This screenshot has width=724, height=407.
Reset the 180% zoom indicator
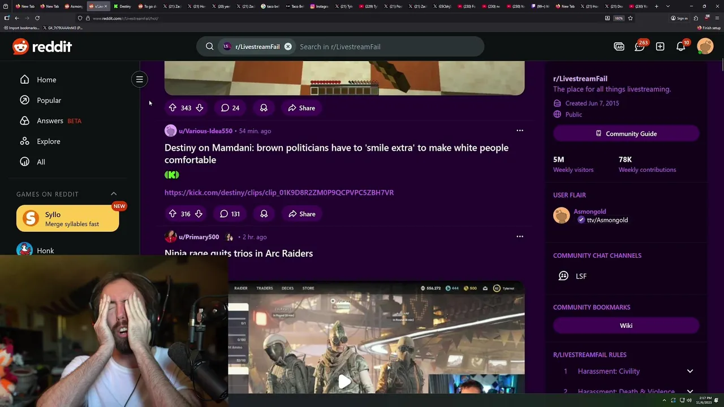coord(619,18)
